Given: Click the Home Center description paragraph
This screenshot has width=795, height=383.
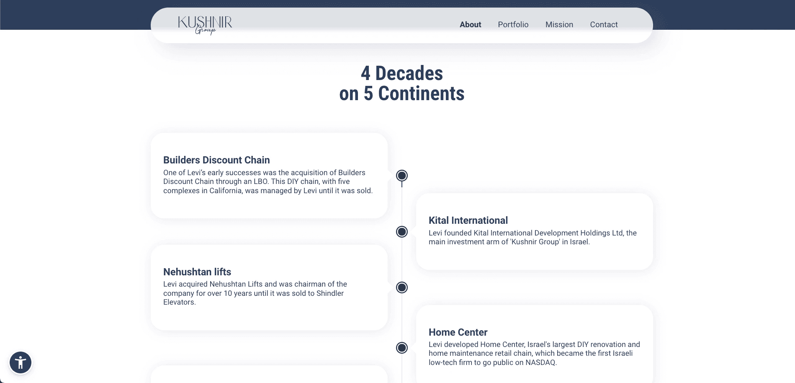Looking at the screenshot, I should (534, 353).
